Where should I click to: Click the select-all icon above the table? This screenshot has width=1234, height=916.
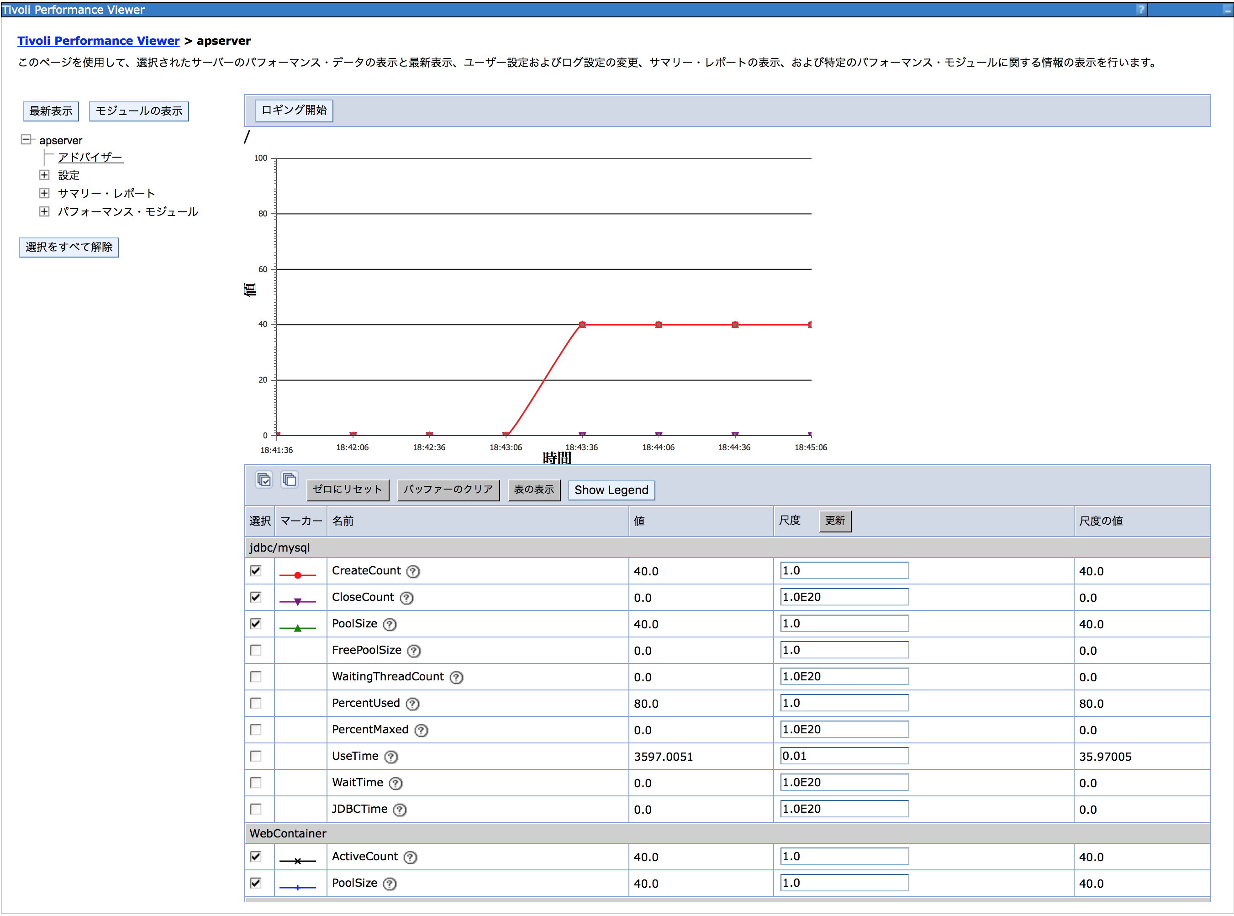tap(264, 479)
